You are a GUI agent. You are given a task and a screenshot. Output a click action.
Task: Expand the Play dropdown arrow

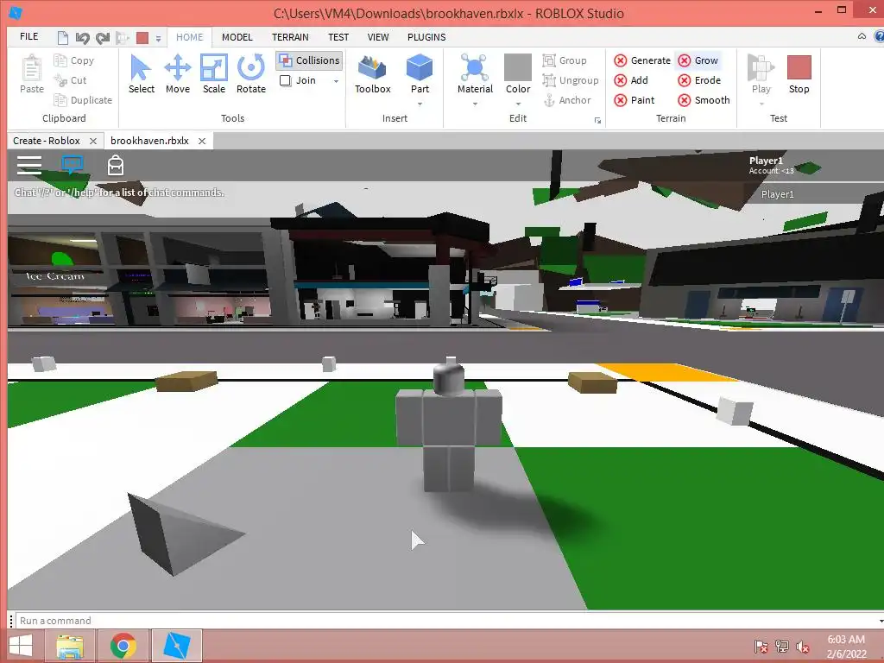[x=761, y=104]
